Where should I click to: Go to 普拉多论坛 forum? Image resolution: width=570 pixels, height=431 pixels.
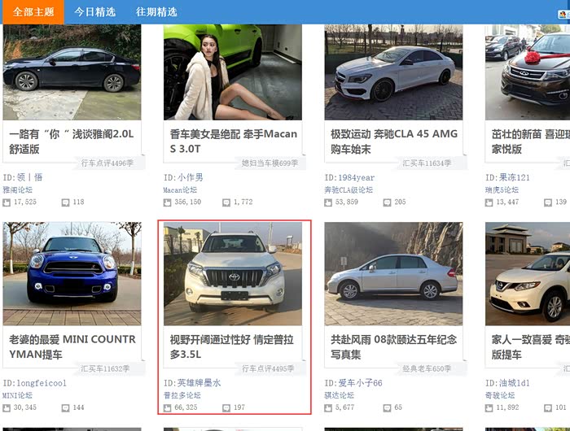pyautogui.click(x=182, y=395)
